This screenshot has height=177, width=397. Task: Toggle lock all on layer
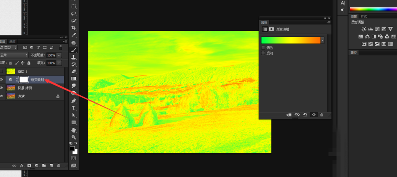29,63
